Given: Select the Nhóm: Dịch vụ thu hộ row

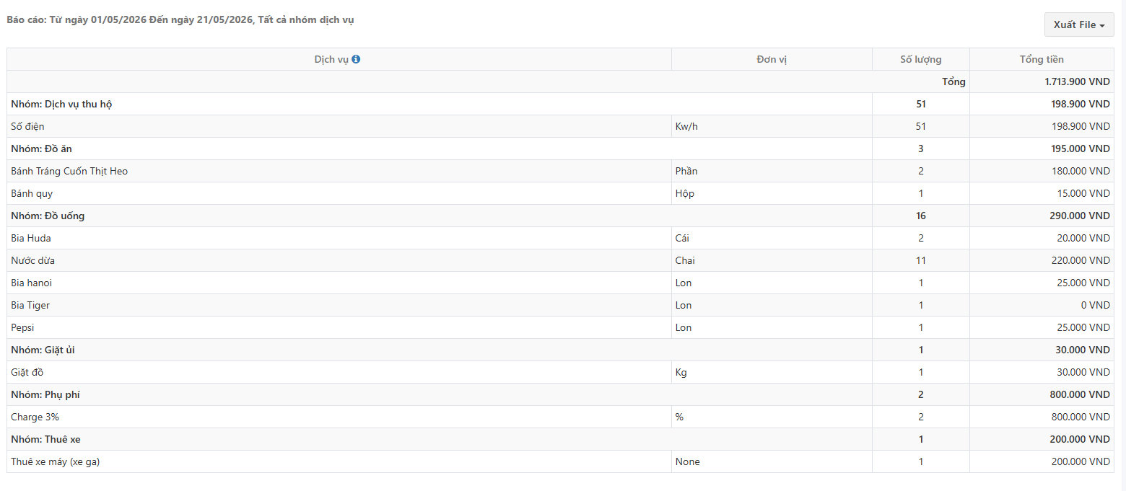Looking at the screenshot, I should (x=561, y=104).
